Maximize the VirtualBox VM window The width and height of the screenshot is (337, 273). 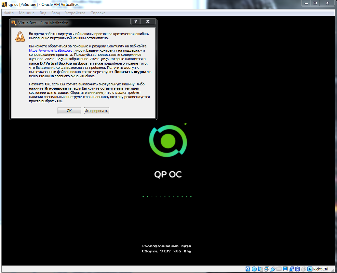[x=315, y=3]
